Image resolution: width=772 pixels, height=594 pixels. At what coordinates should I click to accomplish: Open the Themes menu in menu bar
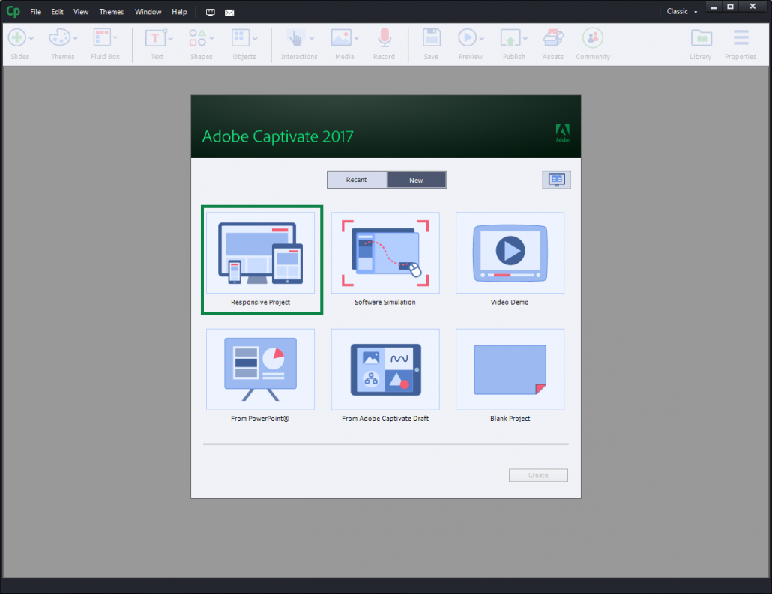(x=111, y=12)
